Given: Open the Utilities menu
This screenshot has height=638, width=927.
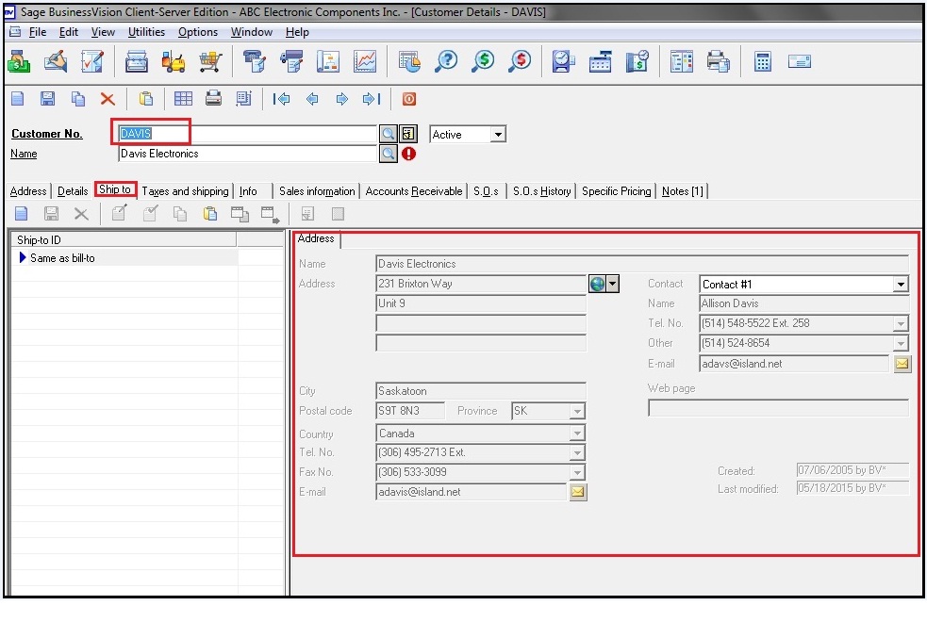Looking at the screenshot, I should click(x=146, y=32).
